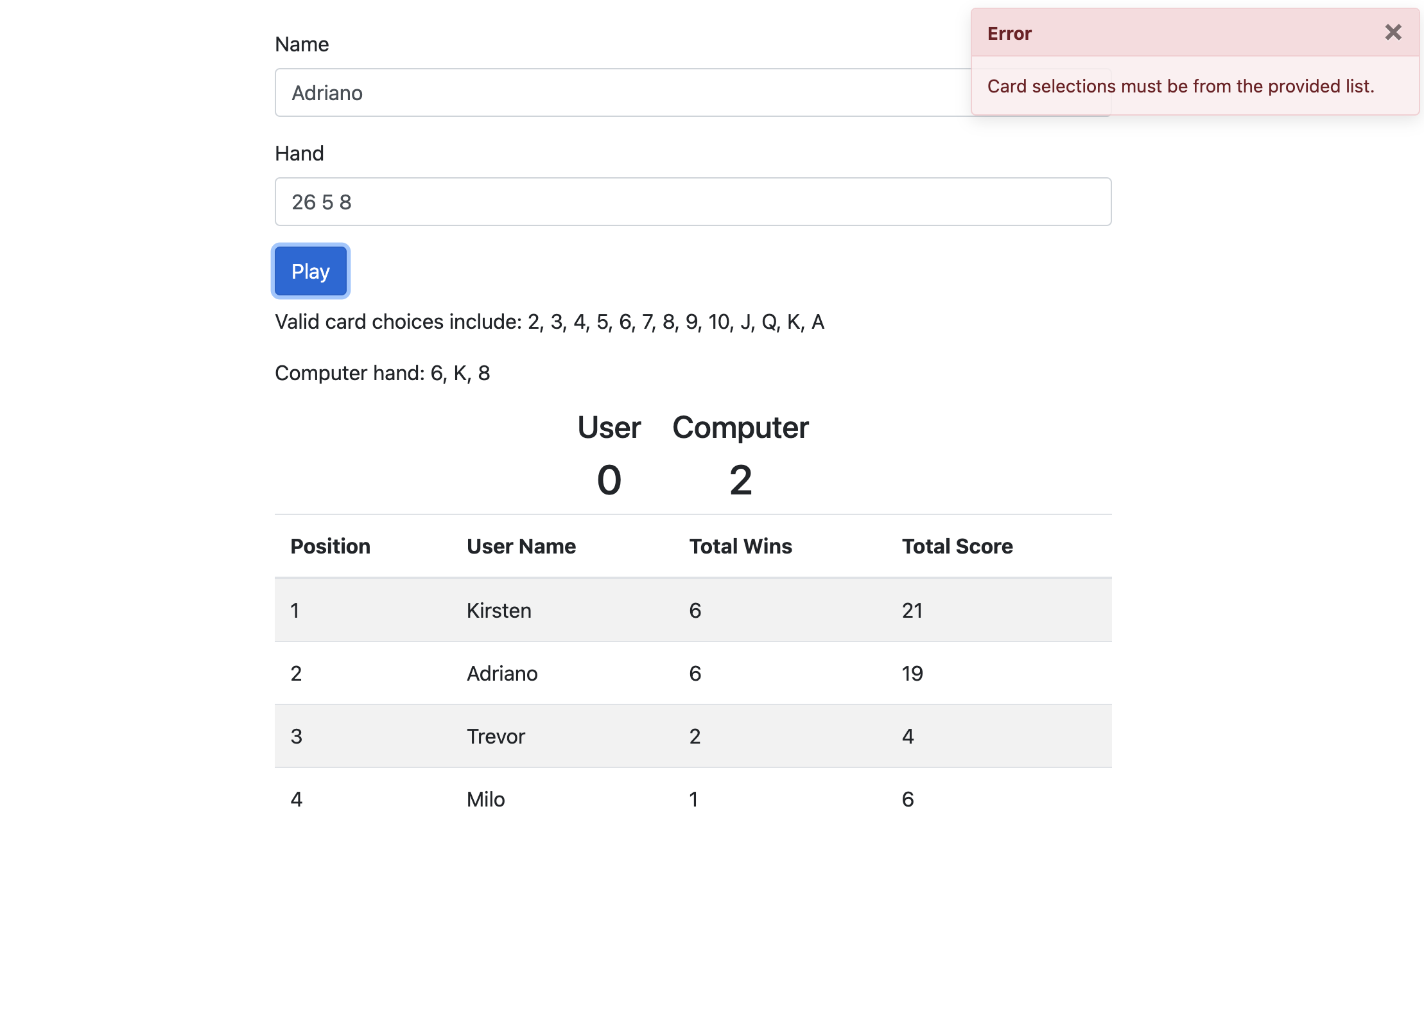Click the Total Wins column header
This screenshot has height=1021, width=1424.
740,546
